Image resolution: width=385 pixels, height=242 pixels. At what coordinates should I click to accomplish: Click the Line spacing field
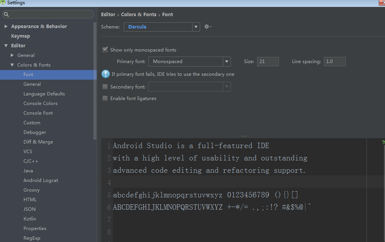pyautogui.click(x=335, y=62)
